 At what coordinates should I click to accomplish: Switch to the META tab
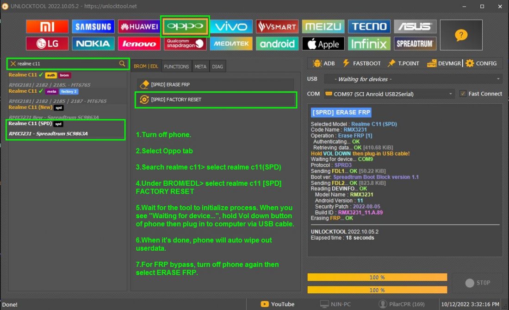point(200,66)
